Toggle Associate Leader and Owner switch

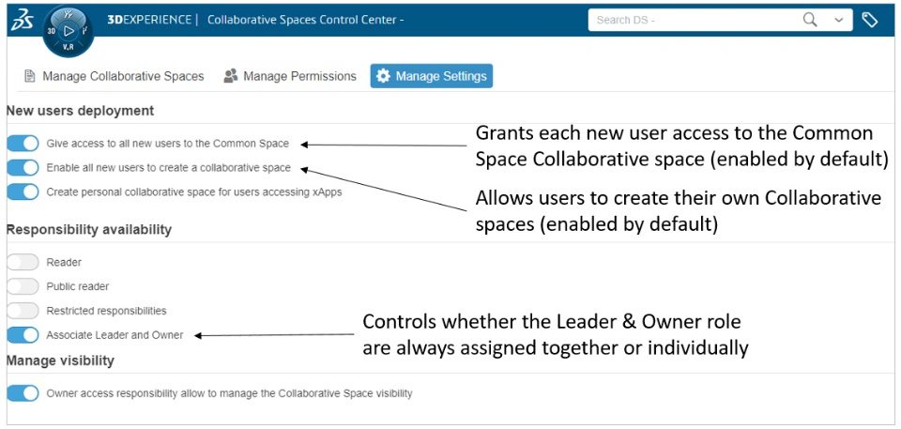point(23,335)
